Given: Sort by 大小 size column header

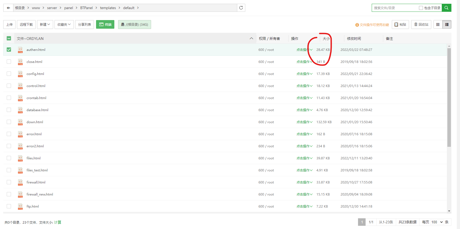Looking at the screenshot, I should [326, 39].
